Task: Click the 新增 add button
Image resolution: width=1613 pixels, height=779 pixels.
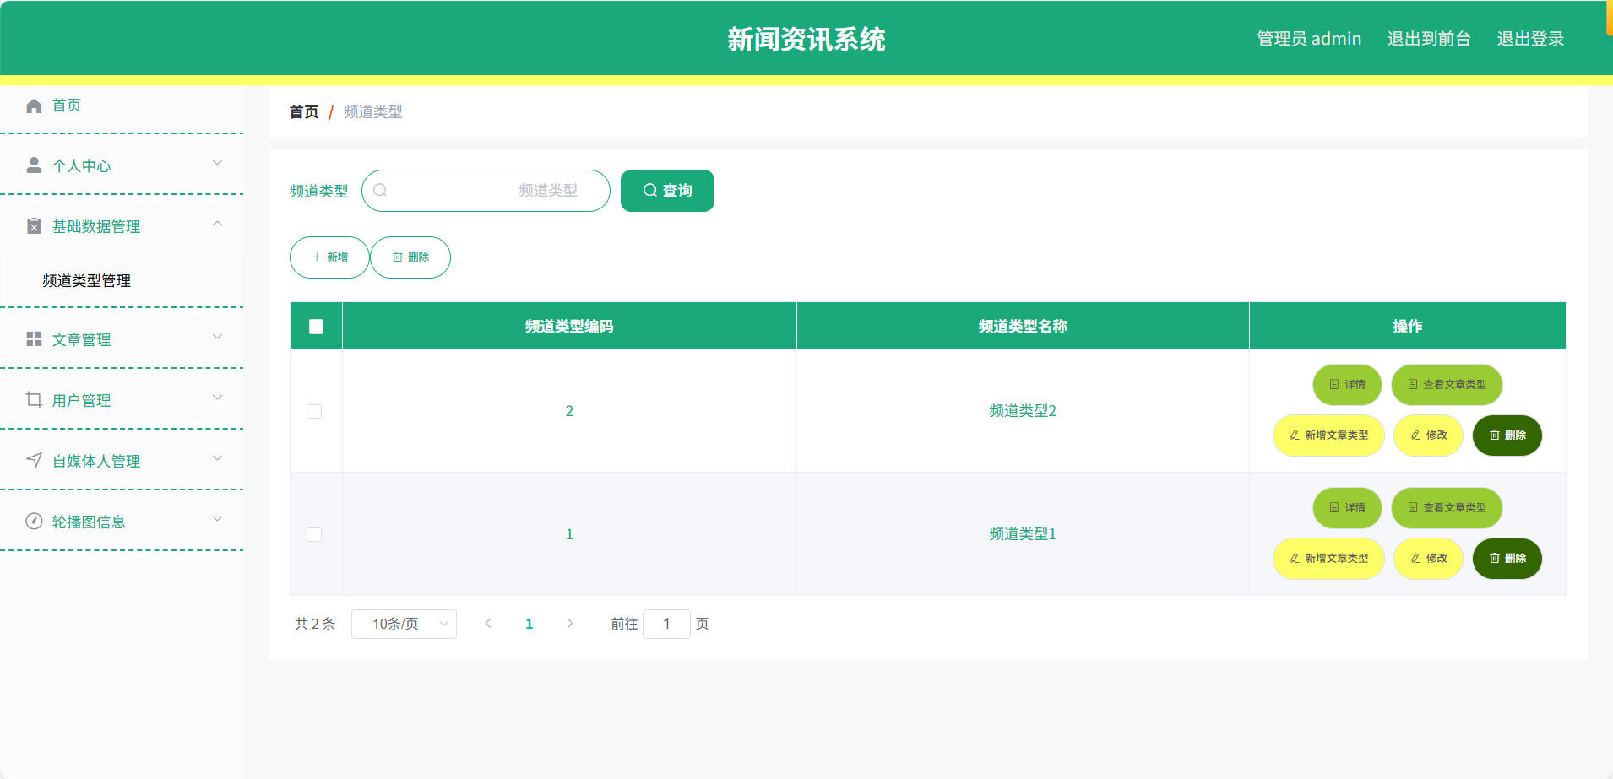Action: click(329, 257)
